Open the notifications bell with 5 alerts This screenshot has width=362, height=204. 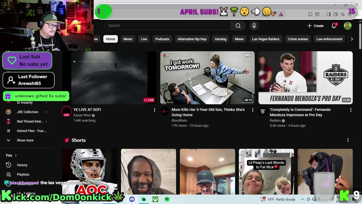[334, 26]
